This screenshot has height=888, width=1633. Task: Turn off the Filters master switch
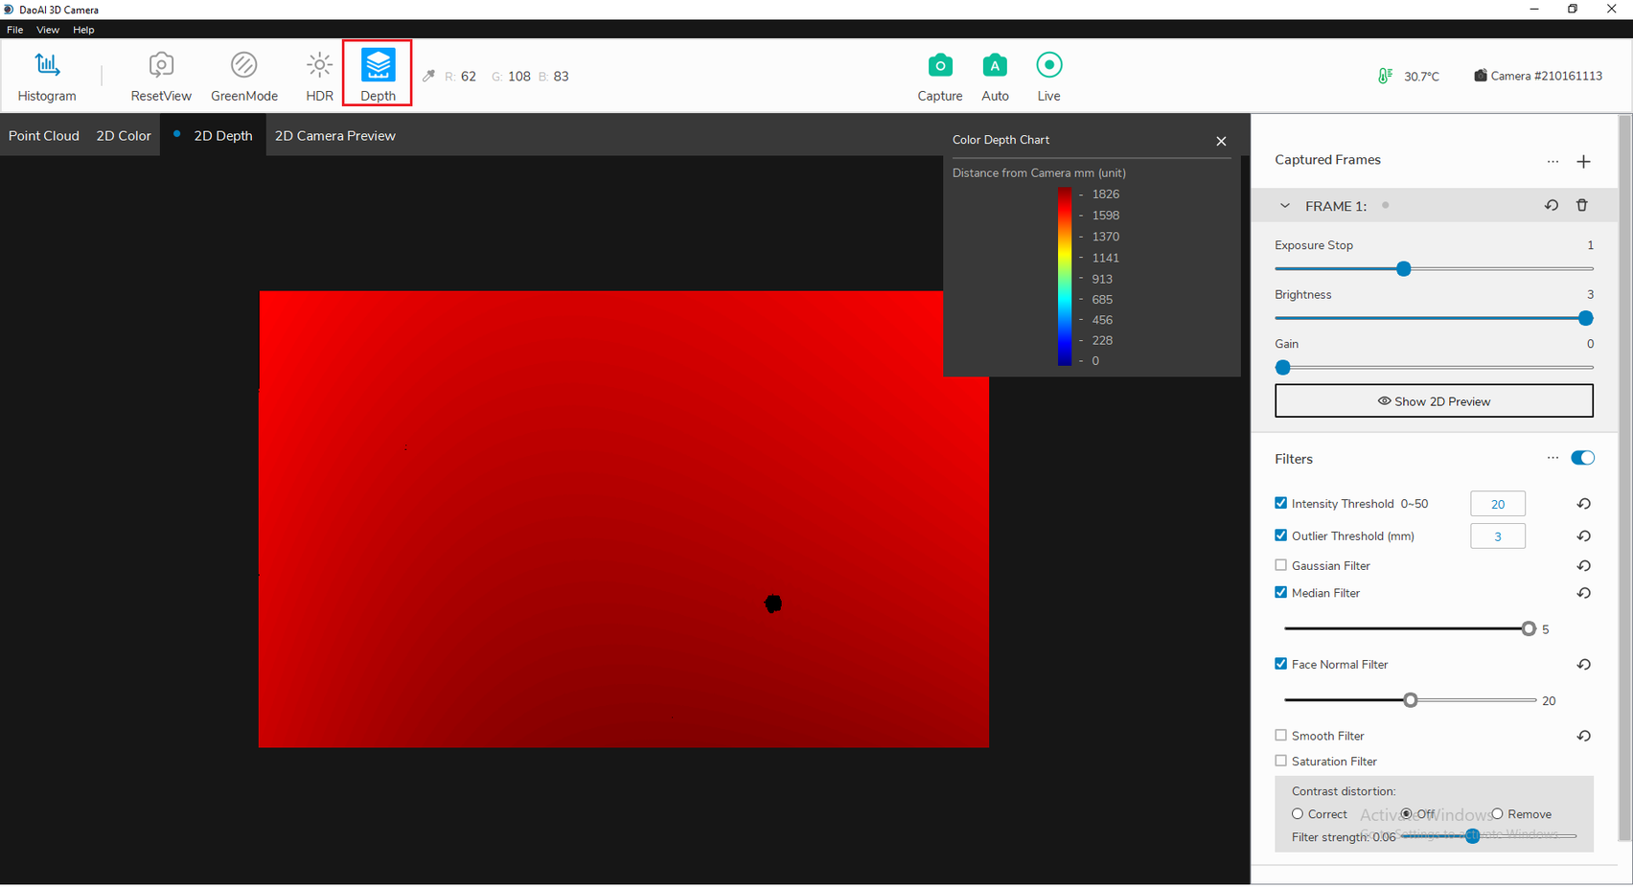pyautogui.click(x=1582, y=458)
